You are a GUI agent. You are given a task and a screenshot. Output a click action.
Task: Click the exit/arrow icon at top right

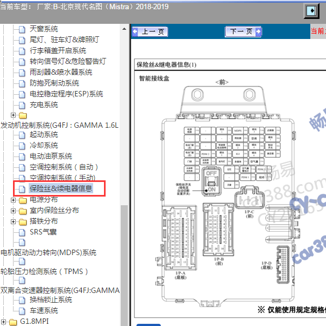311,11
